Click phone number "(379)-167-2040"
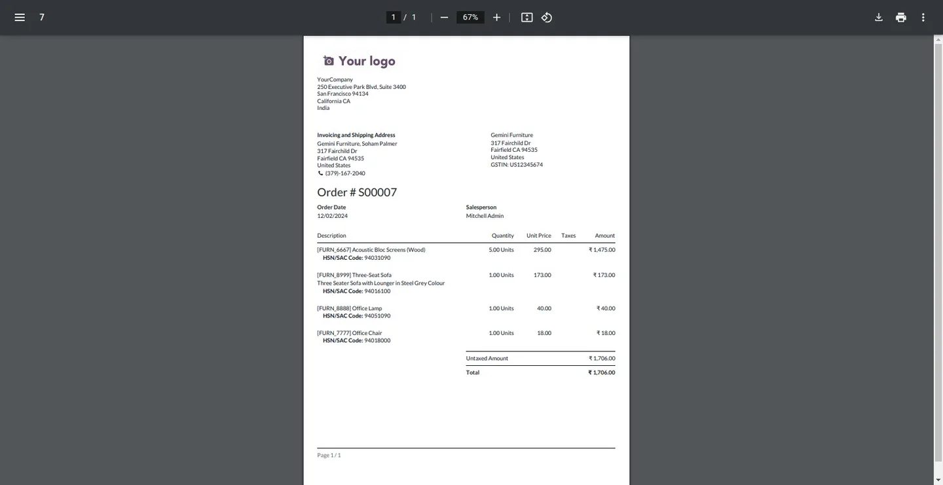This screenshot has width=943, height=485. coord(345,173)
